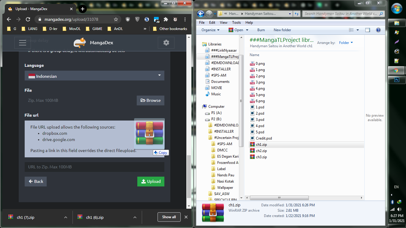Image resolution: width=406 pixels, height=228 pixels.
Task: Open the Organize dropdown menu
Action: pyautogui.click(x=210, y=30)
